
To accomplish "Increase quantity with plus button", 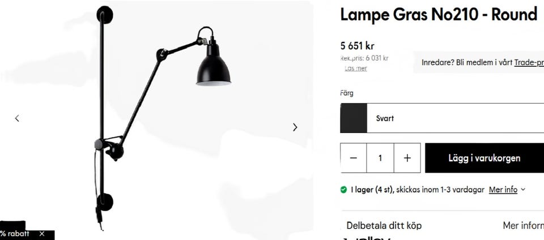I will click(407, 158).
